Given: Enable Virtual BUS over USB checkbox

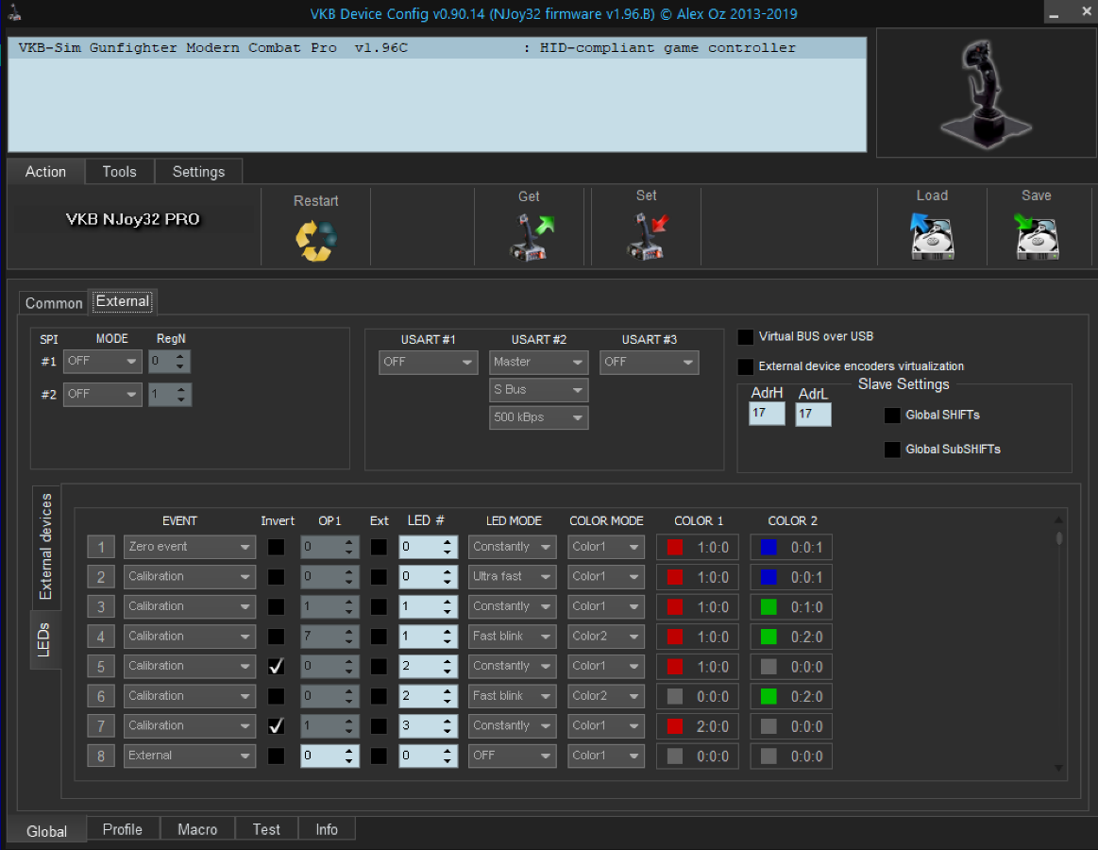Looking at the screenshot, I should (747, 337).
